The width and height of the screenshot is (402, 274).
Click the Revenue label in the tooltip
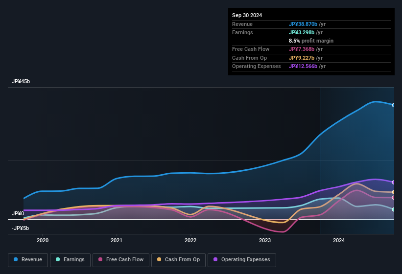click(x=242, y=24)
